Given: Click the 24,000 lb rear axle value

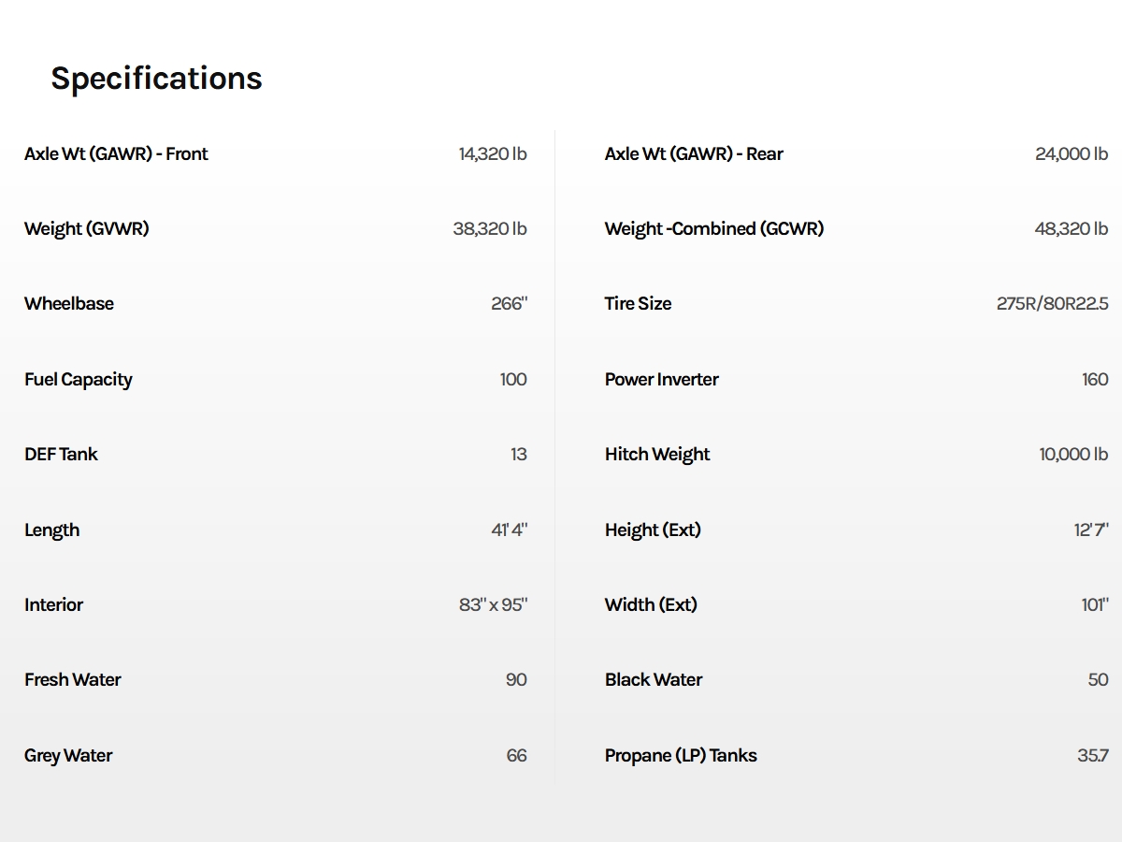Looking at the screenshot, I should coord(1071,154).
